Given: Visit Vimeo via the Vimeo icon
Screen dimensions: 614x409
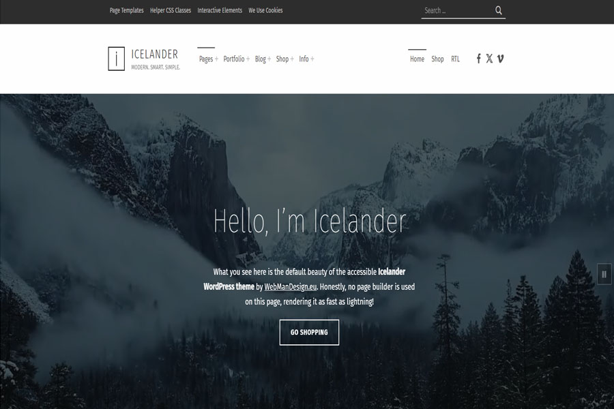Looking at the screenshot, I should tap(501, 59).
